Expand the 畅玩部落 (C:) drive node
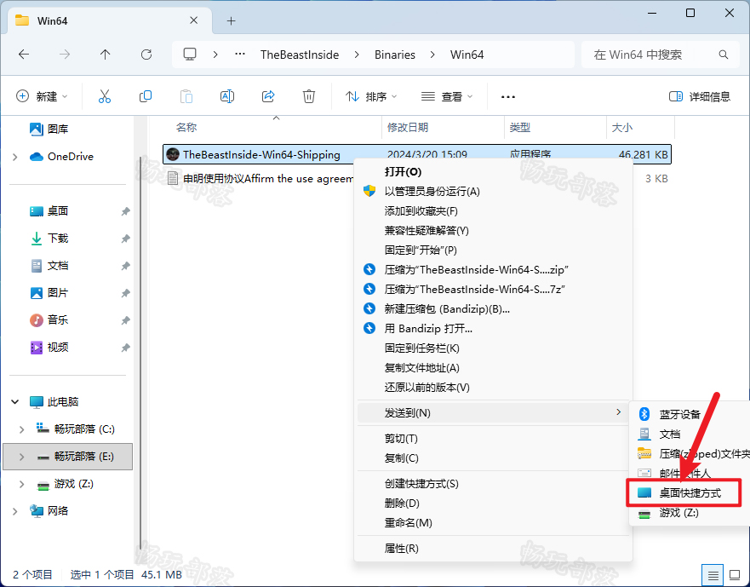750x587 pixels. (21, 429)
